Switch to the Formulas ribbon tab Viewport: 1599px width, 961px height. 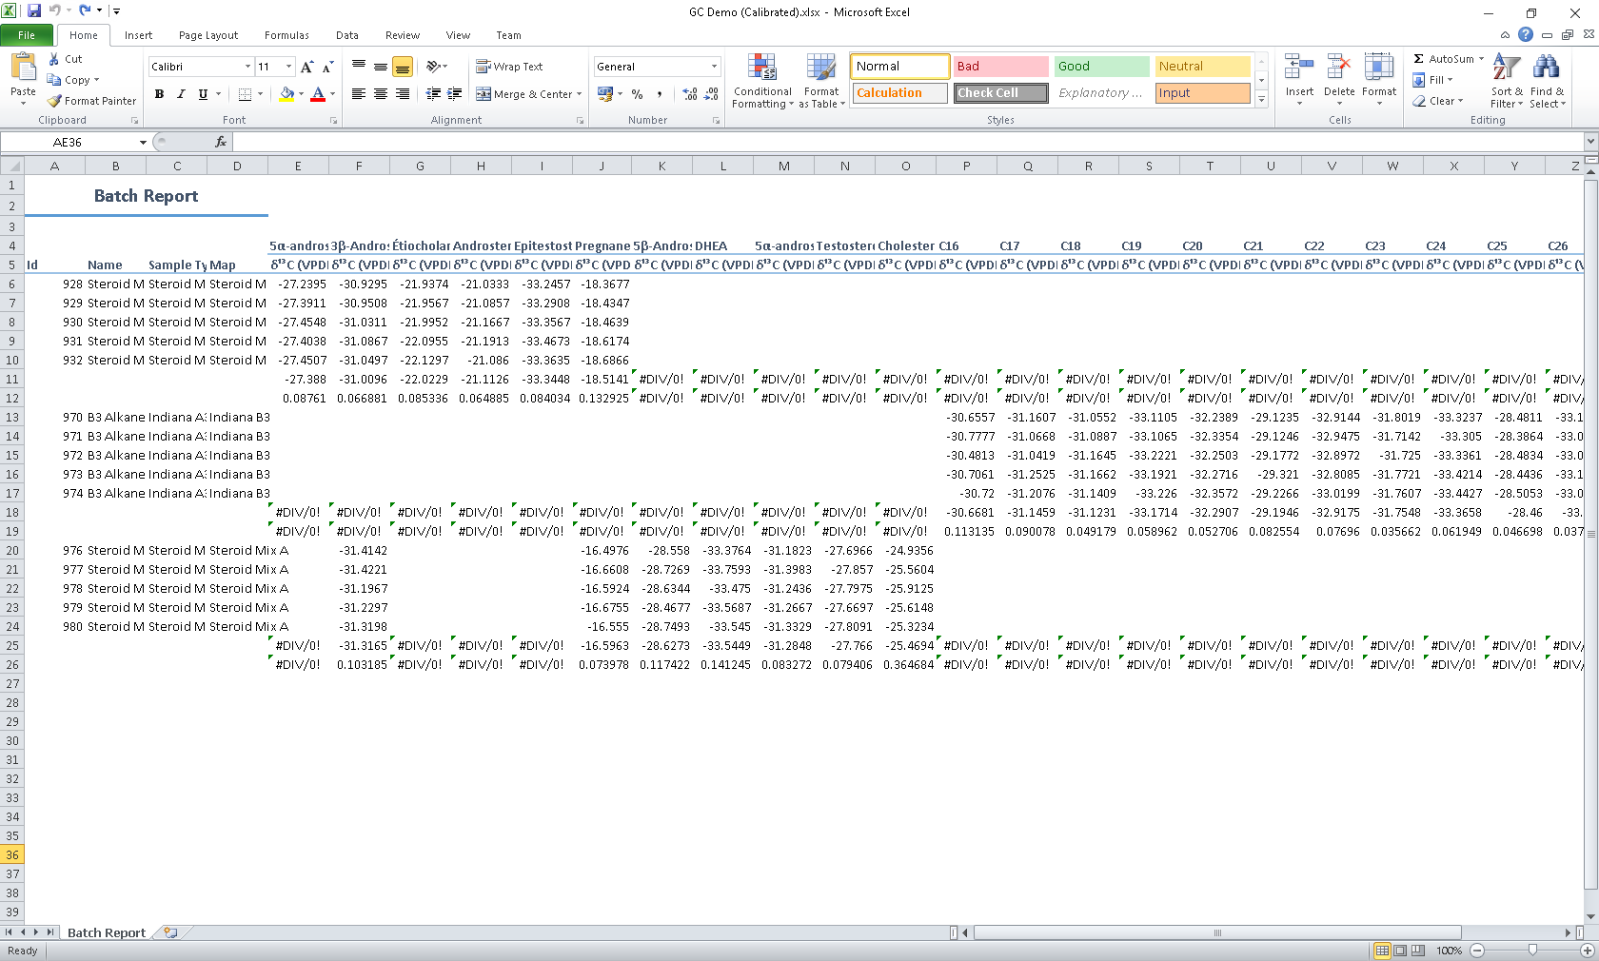(286, 35)
